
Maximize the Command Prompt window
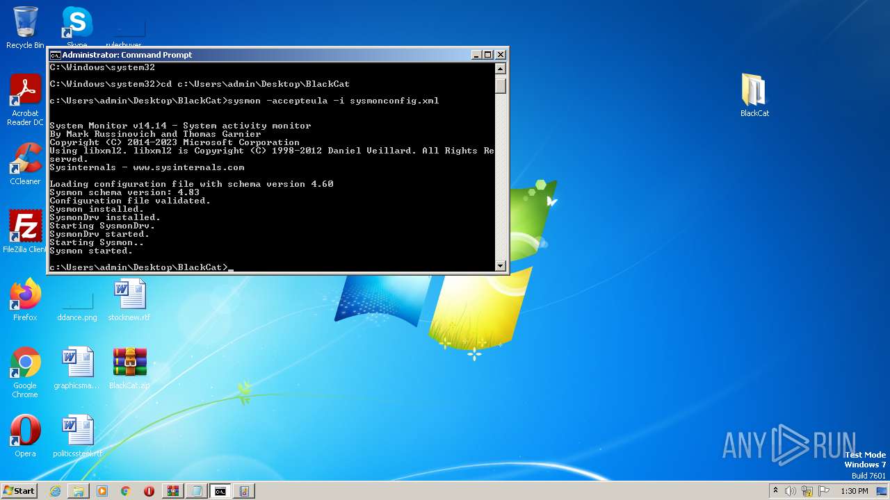click(487, 55)
